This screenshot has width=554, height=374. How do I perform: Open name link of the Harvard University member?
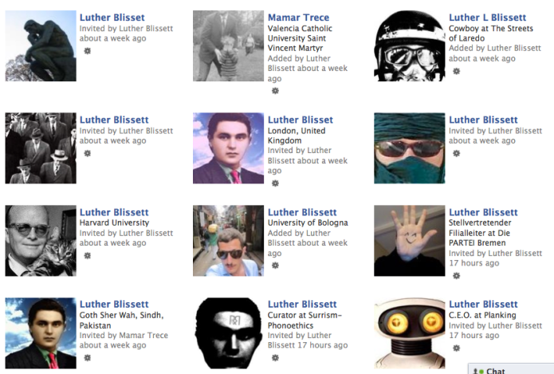[x=114, y=212]
